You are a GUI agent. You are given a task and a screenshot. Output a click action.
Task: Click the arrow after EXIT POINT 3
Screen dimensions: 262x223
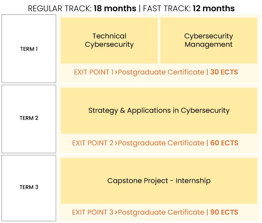pos(116,212)
